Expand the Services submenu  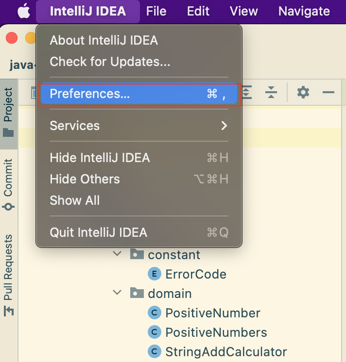pyautogui.click(x=139, y=126)
